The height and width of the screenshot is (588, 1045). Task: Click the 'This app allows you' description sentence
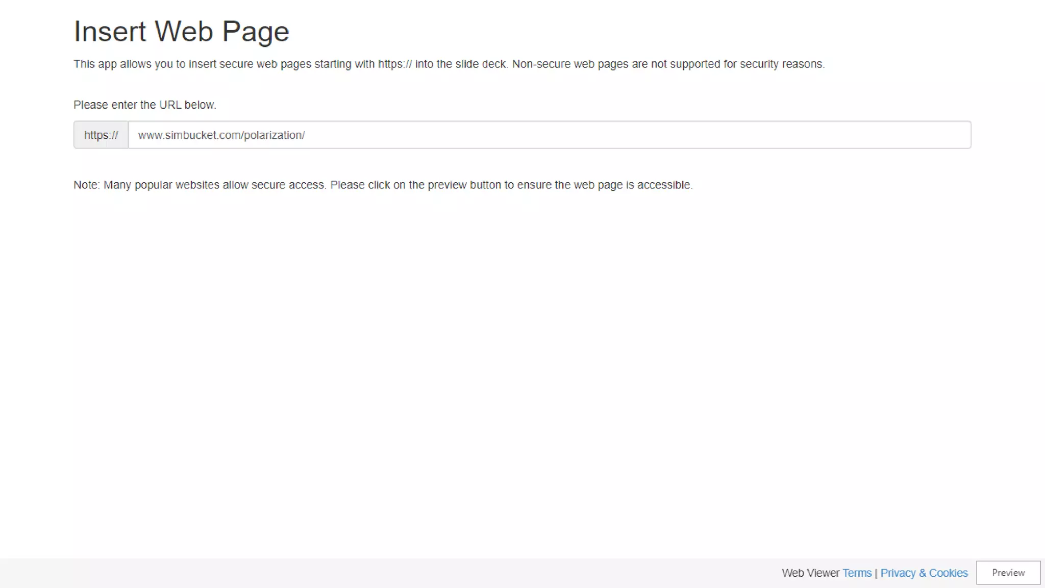(x=290, y=64)
